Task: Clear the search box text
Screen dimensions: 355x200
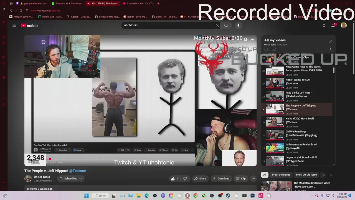Action: pos(217,25)
